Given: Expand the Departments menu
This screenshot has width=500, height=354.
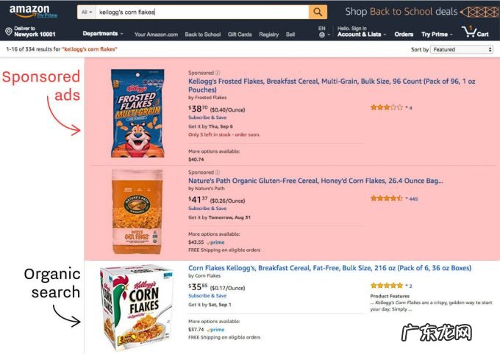Looking at the screenshot, I should (x=103, y=34).
